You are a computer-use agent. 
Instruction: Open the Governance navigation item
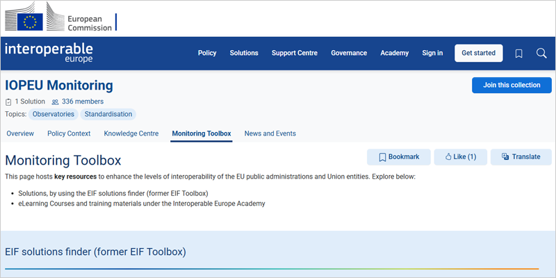pos(349,54)
